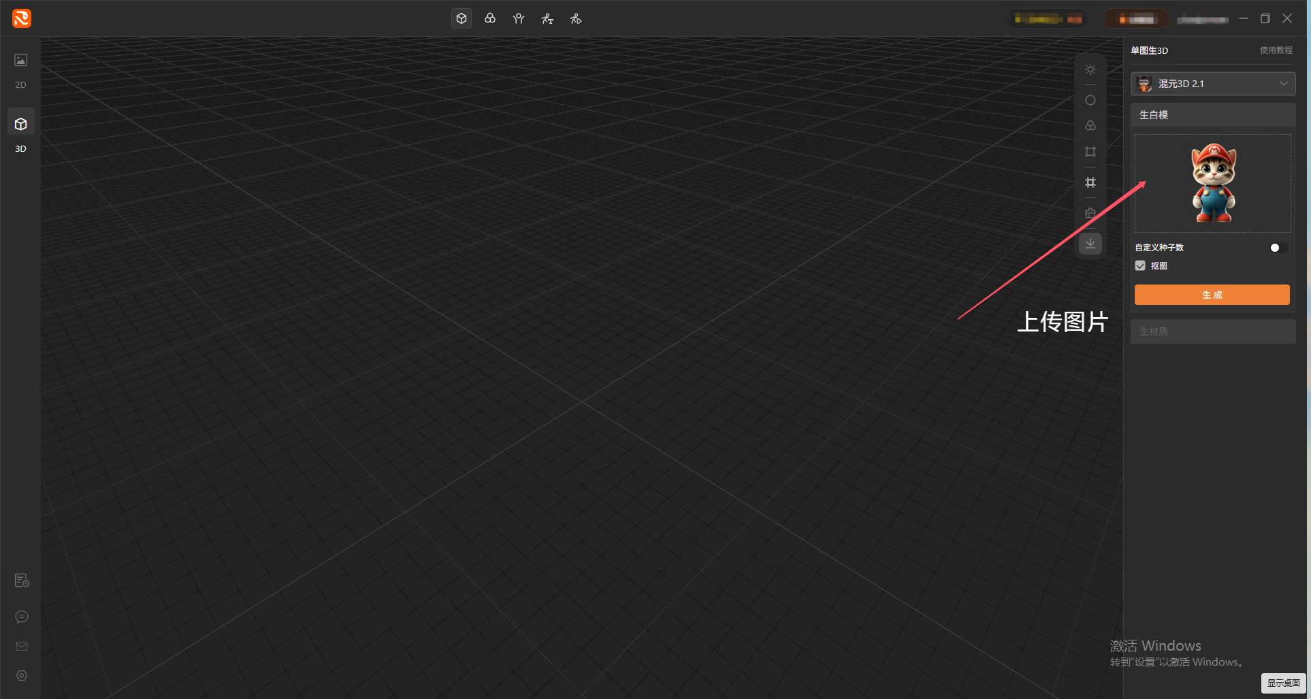Click the 自定义种子数 label text
This screenshot has height=699, width=1311.
click(1159, 248)
